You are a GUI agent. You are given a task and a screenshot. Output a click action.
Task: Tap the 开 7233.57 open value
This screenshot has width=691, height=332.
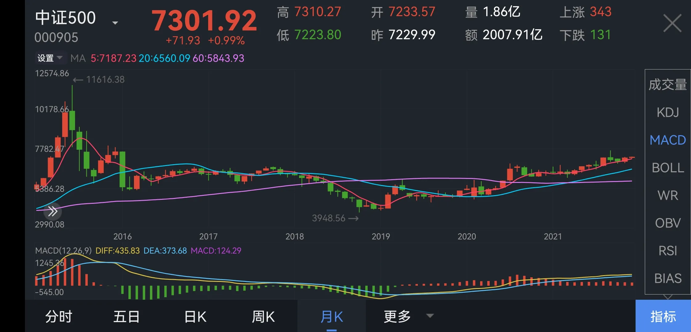click(x=403, y=12)
